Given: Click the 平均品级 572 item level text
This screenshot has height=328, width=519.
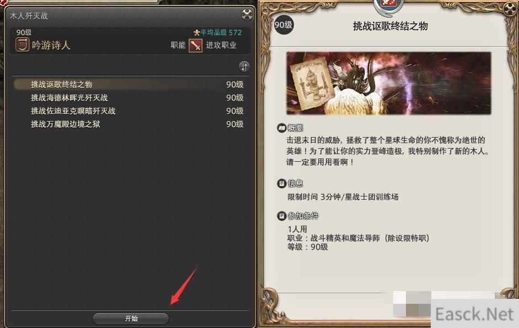Looking at the screenshot, I should click(221, 32).
